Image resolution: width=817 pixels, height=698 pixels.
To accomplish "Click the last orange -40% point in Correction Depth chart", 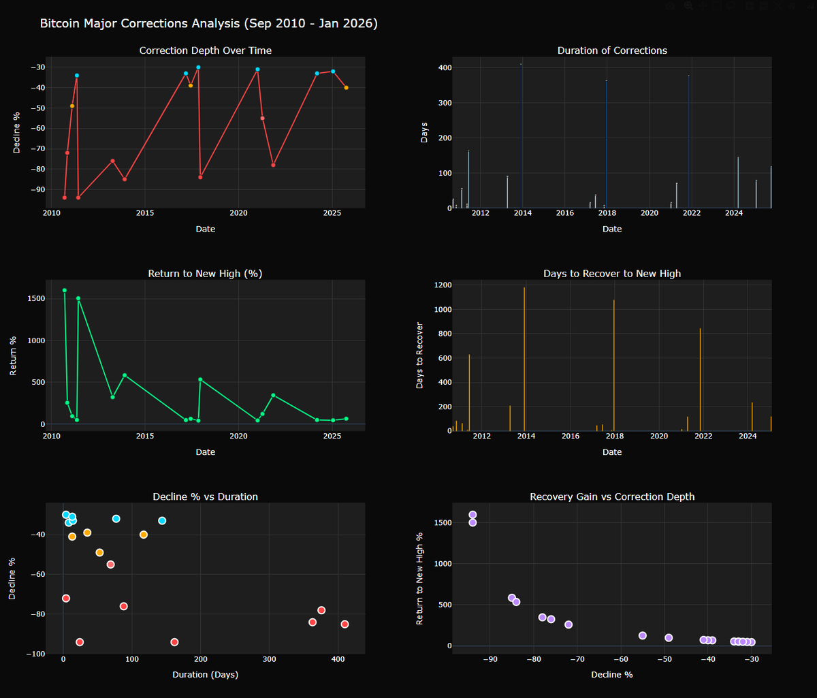I will pos(346,87).
